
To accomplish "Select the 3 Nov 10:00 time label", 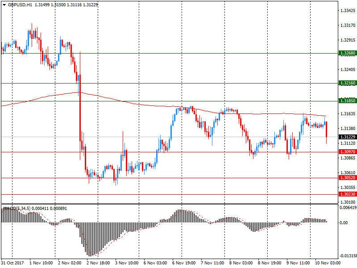I will [x=127, y=263].
